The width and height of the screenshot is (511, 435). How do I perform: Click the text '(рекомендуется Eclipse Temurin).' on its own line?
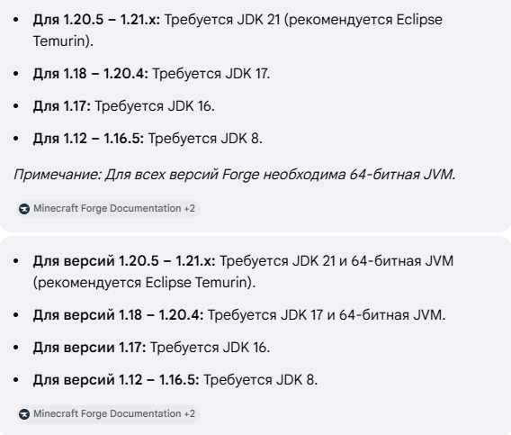[x=144, y=283]
